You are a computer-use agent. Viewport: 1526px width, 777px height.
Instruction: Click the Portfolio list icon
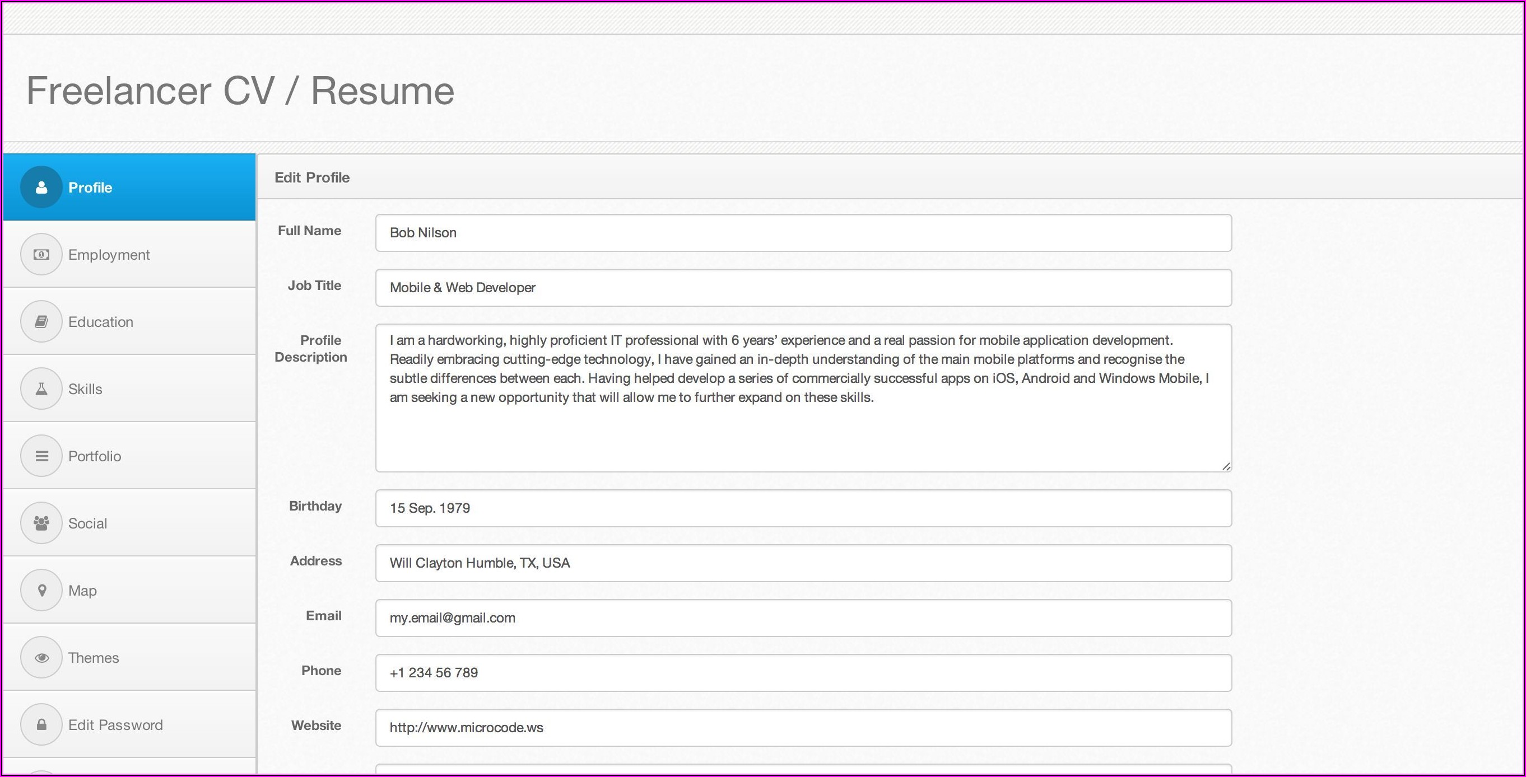pyautogui.click(x=41, y=456)
